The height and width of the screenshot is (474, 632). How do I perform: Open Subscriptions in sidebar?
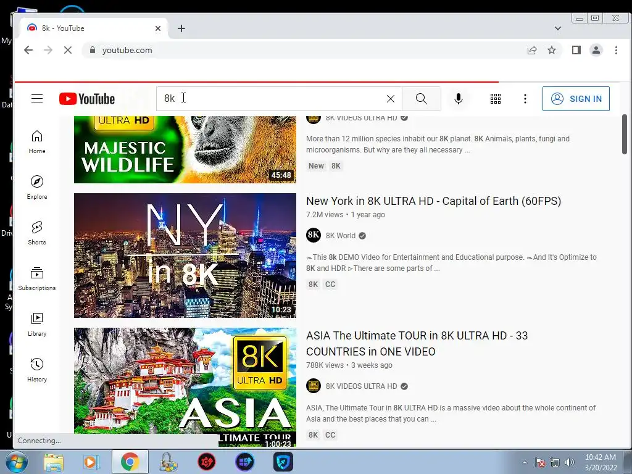[x=36, y=279]
